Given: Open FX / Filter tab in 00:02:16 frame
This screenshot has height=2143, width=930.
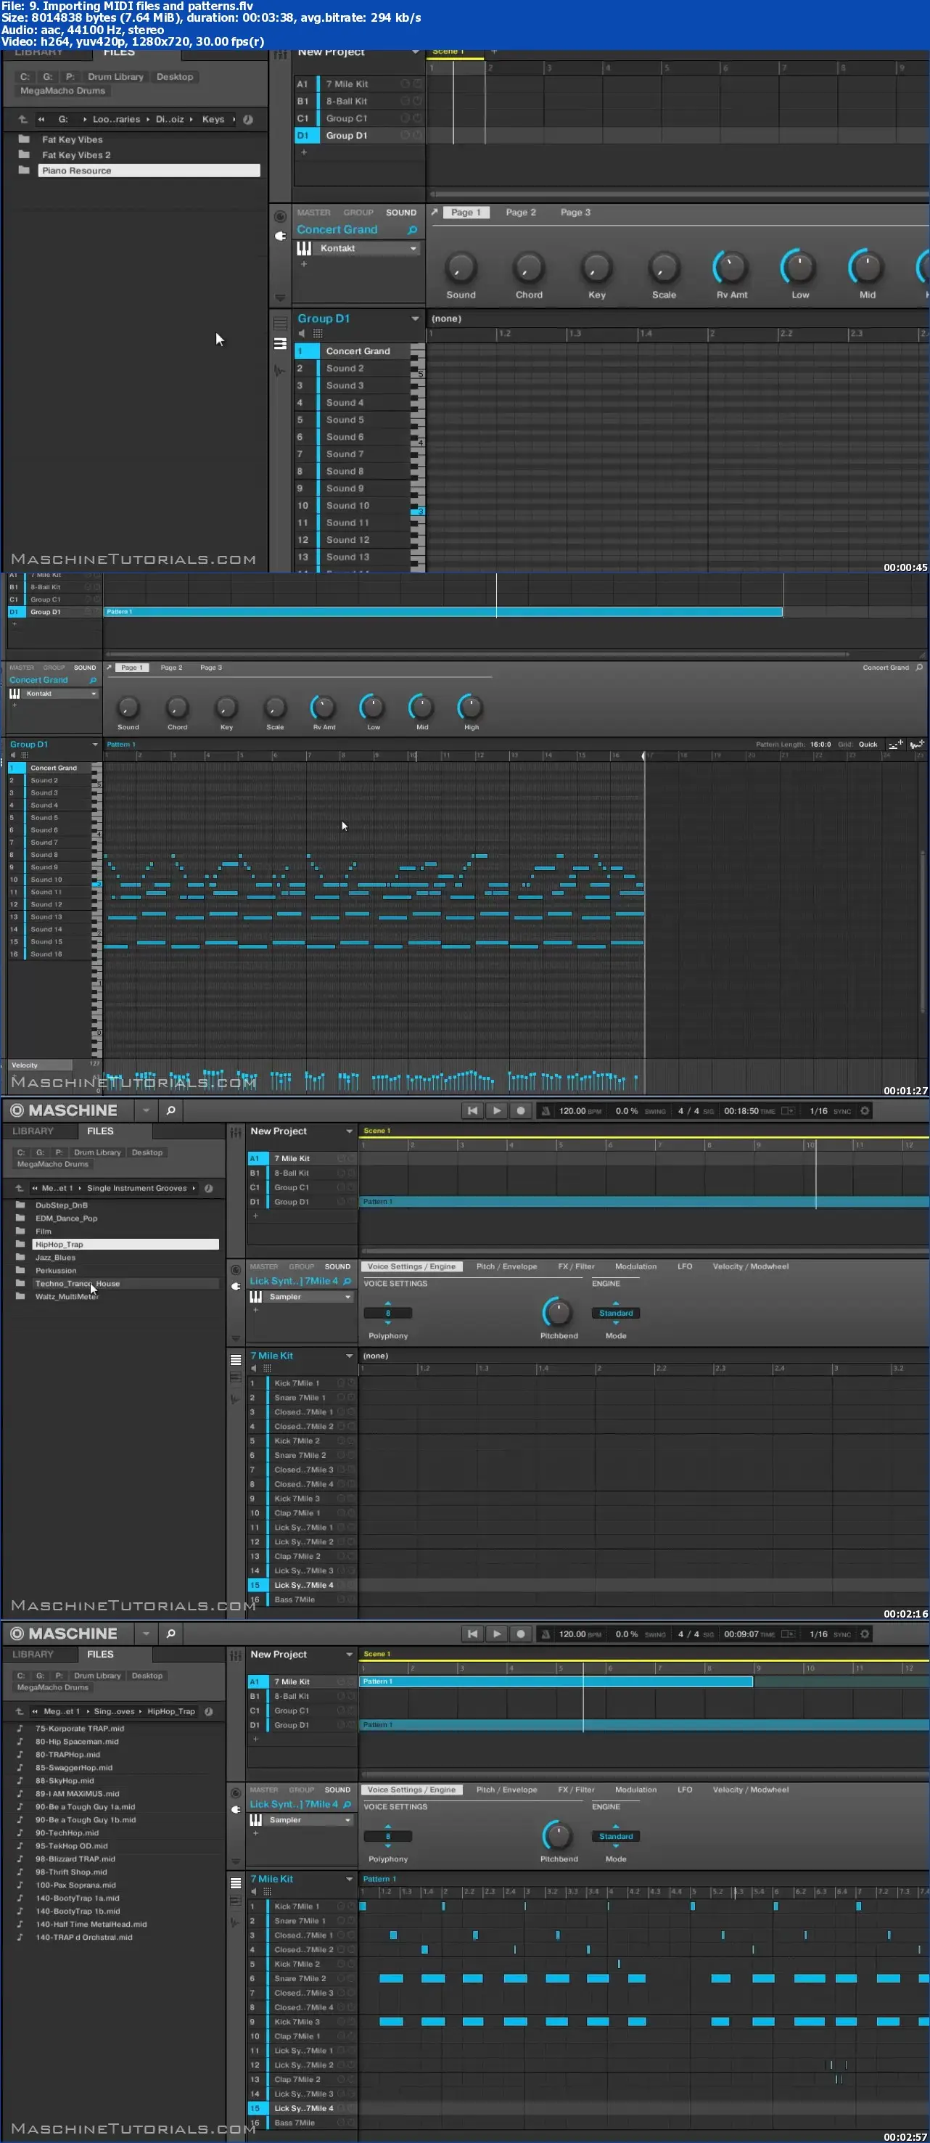Looking at the screenshot, I should click(577, 1266).
